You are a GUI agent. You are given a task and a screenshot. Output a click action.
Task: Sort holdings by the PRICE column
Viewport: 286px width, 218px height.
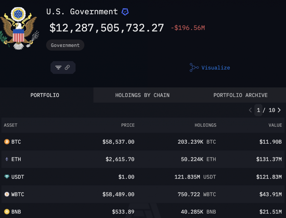pos(128,125)
